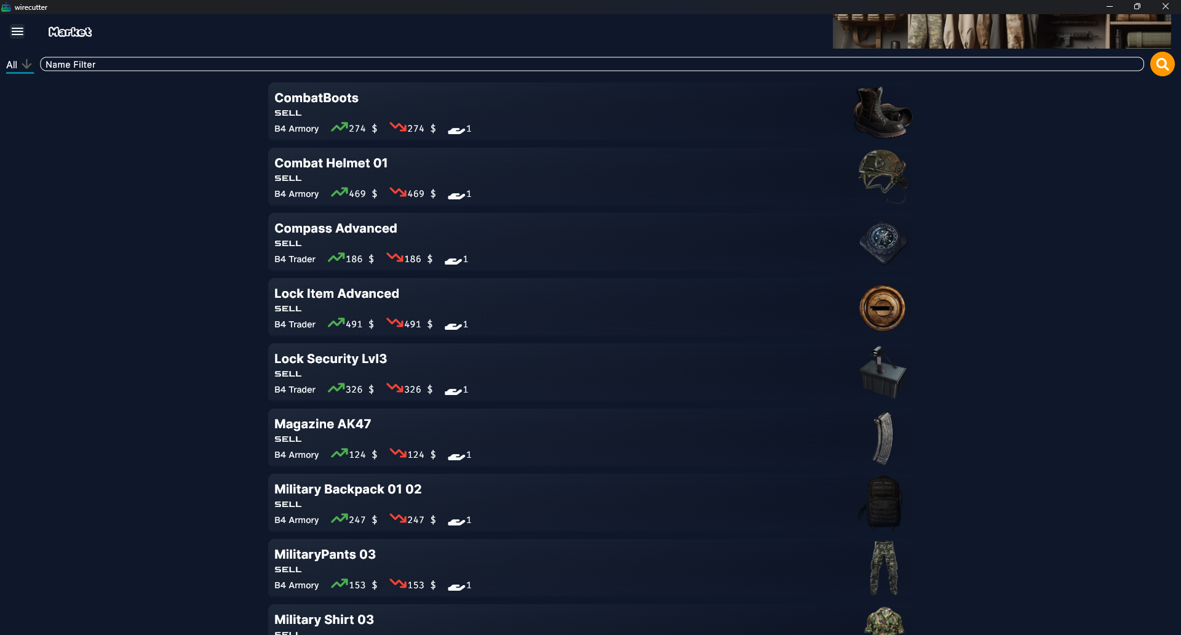This screenshot has height=635, width=1181.
Task: Open the hamburger menu icon
Action: (x=17, y=31)
